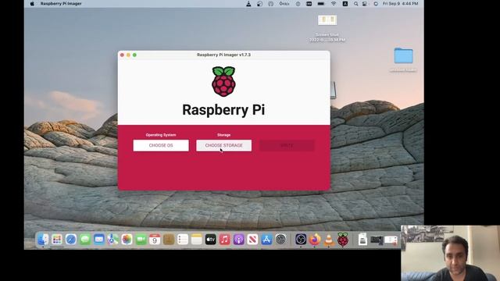Close the Raspberry Pi Imager window

coord(122,55)
